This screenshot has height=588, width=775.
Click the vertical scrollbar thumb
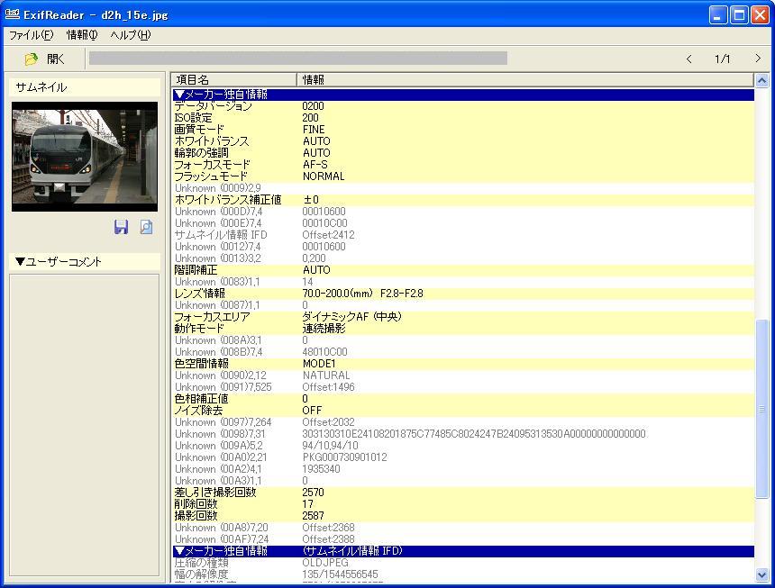761,409
